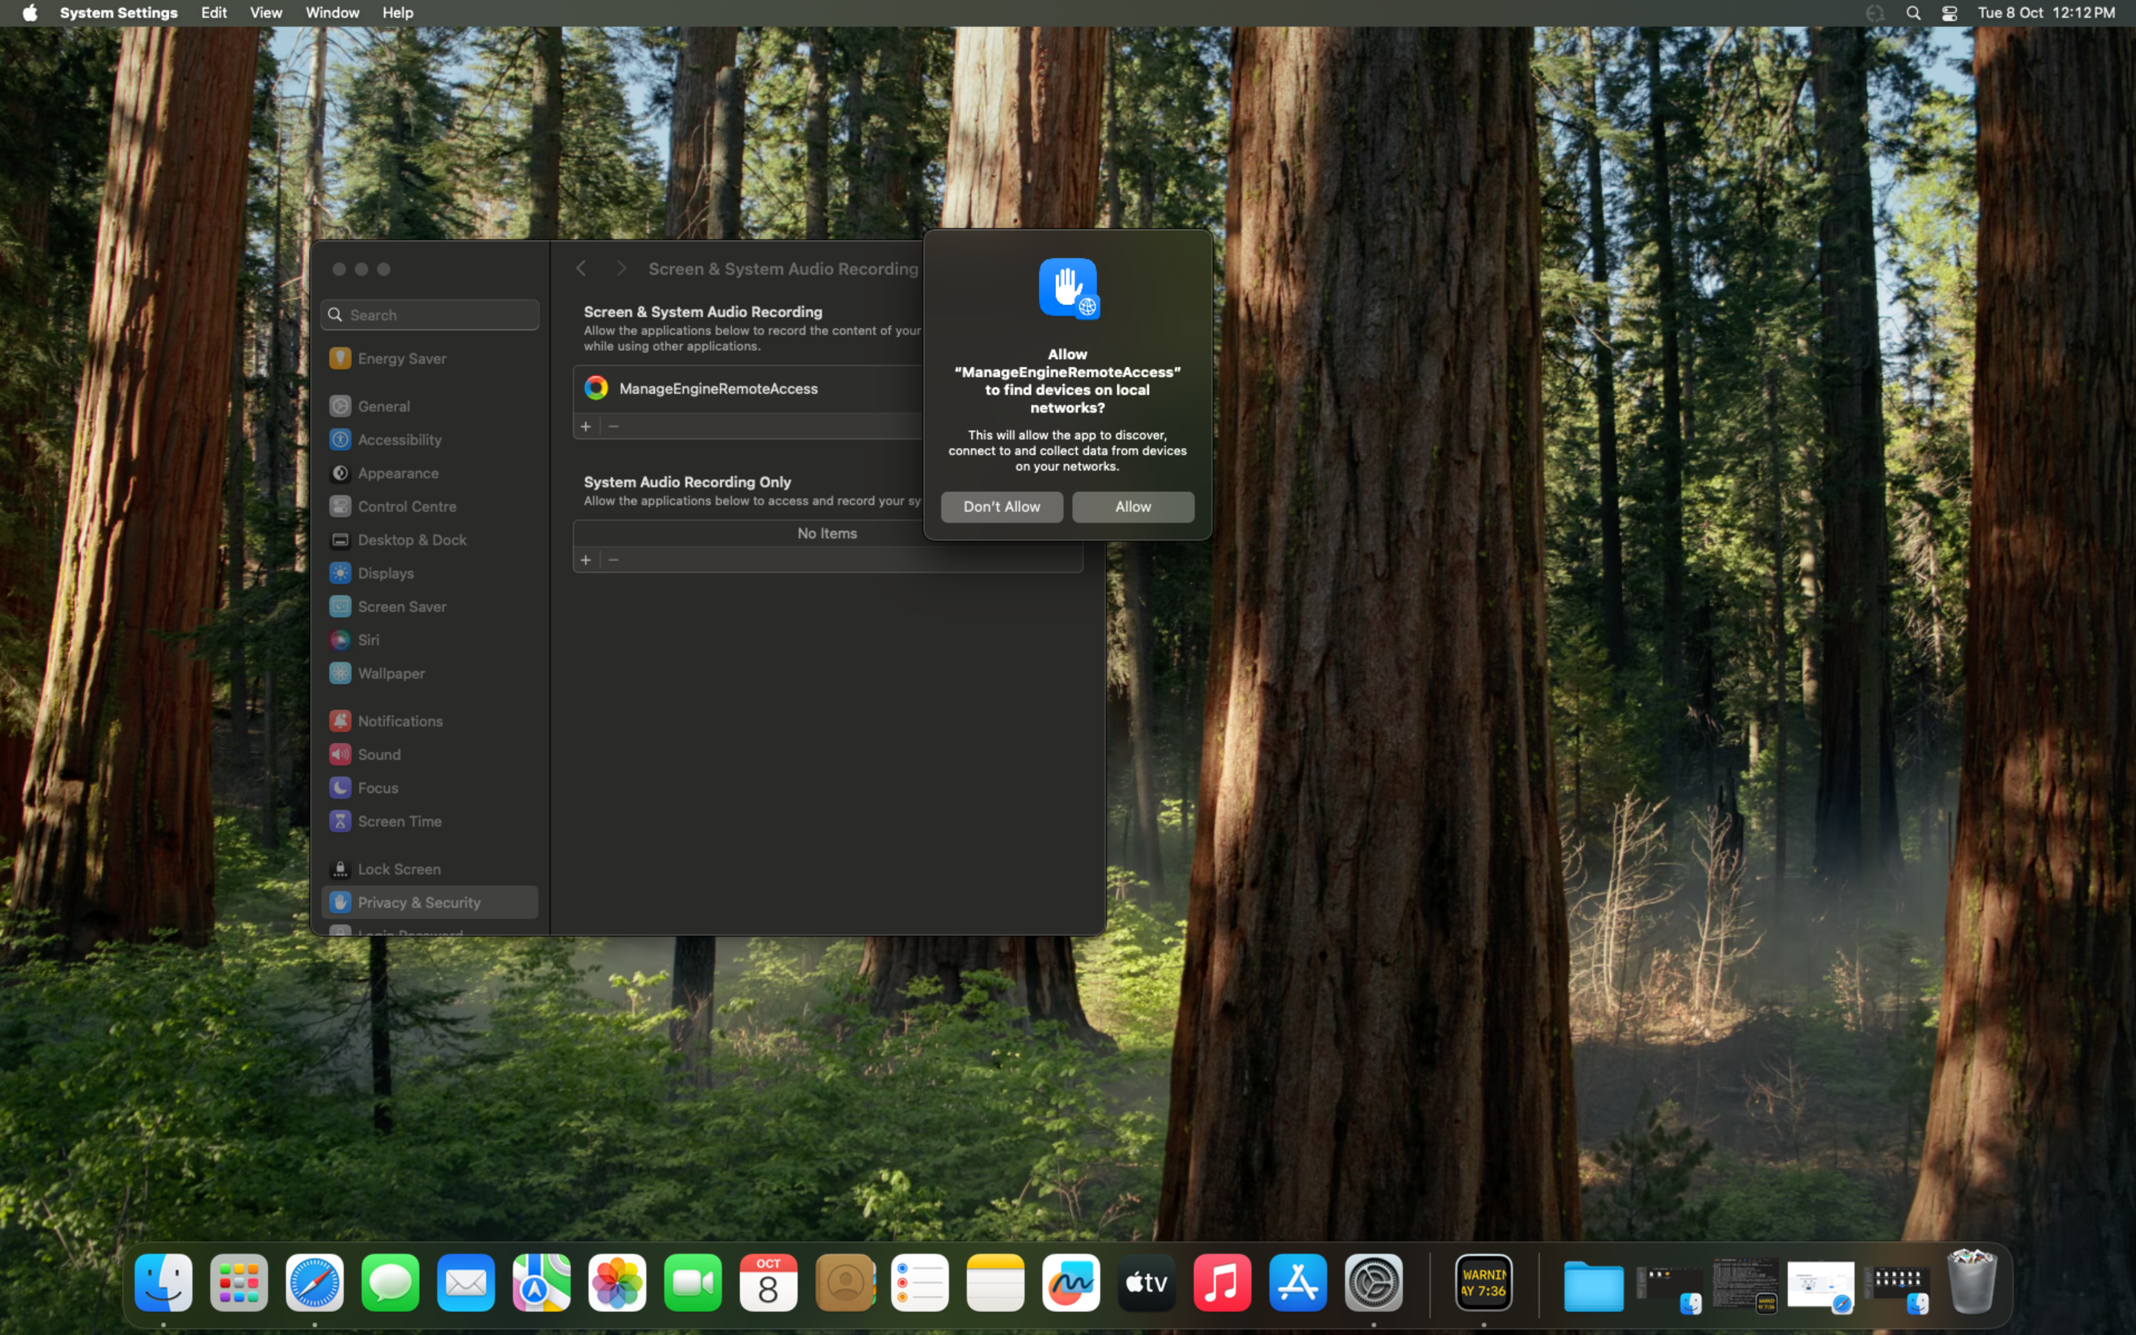Open Screen Time settings
The height and width of the screenshot is (1335, 2136).
click(400, 821)
